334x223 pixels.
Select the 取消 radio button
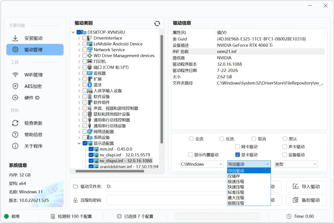tap(254, 139)
